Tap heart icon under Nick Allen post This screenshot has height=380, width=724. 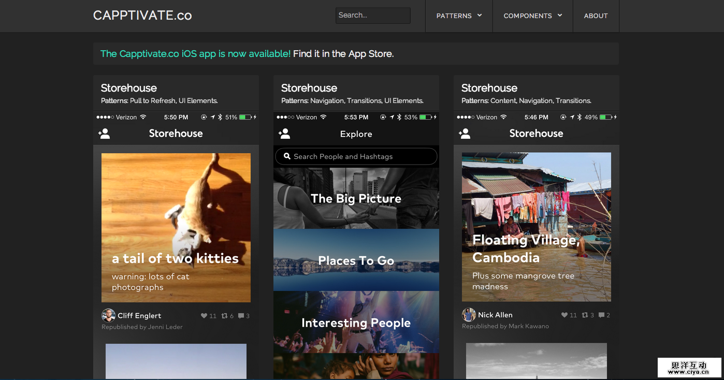point(564,315)
